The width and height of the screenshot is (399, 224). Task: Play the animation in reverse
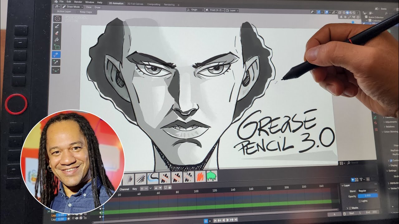pos(224,220)
